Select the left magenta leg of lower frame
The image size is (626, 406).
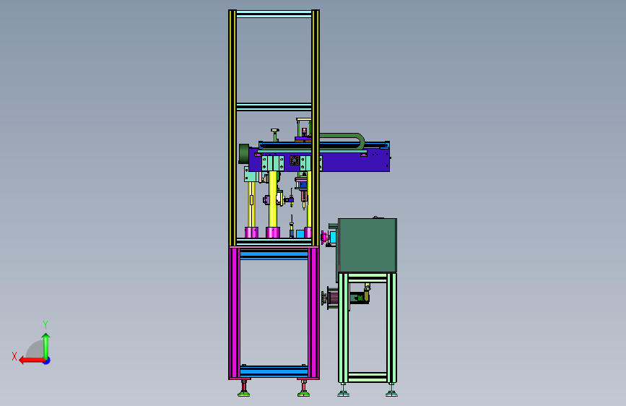pos(235,314)
